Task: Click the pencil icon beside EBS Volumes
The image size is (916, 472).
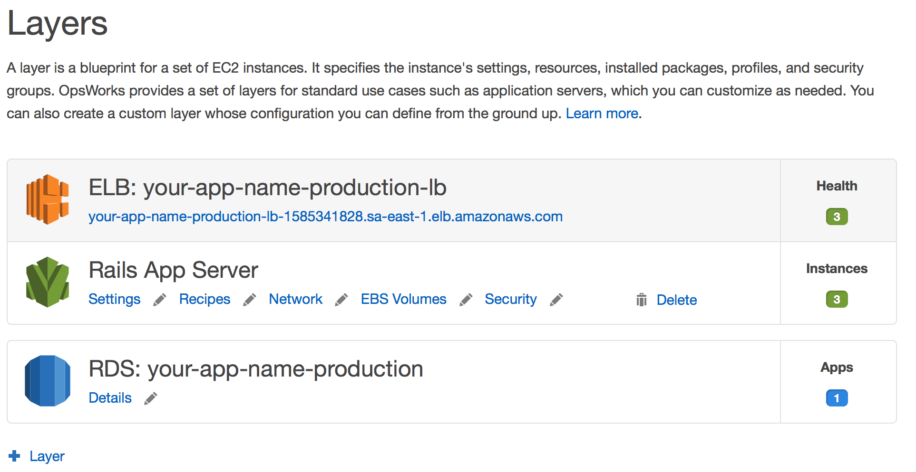Action: [x=466, y=300]
